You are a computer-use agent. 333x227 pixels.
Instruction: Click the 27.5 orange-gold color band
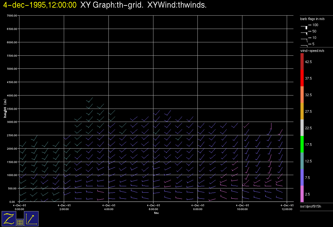click(302, 111)
